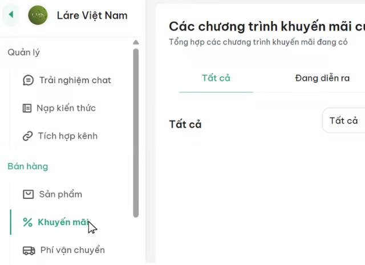
Task: Open the Tất cả filter dropdown
Action: [x=343, y=120]
